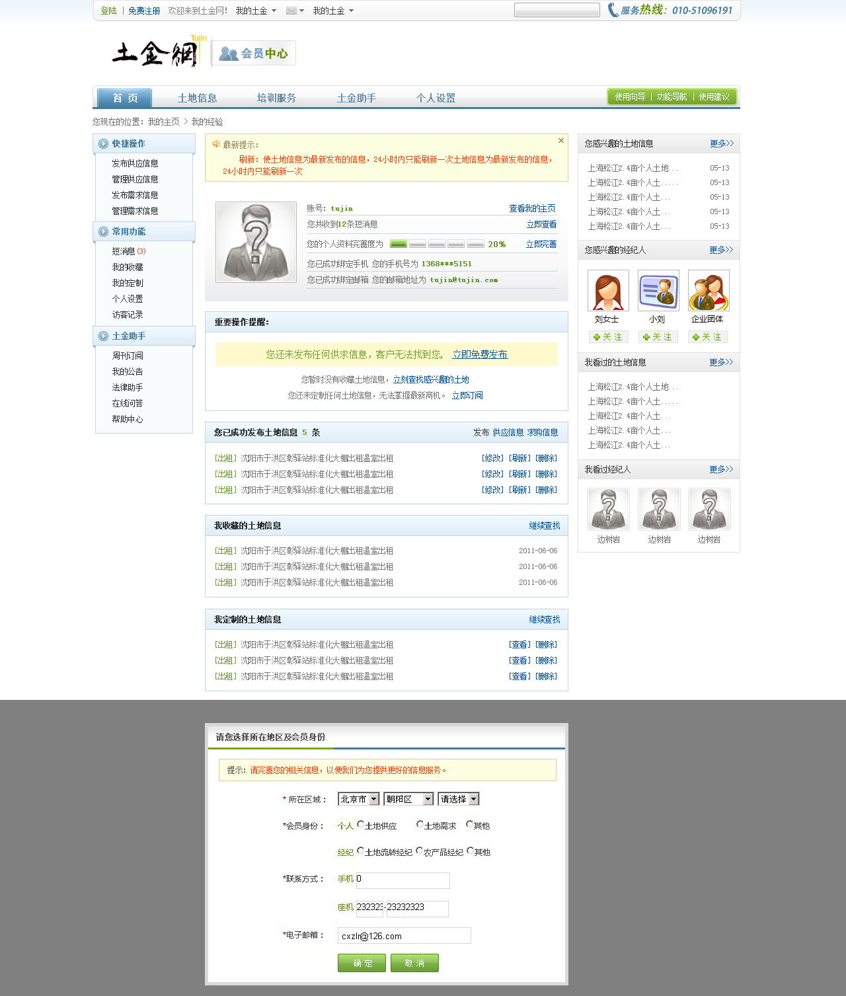
Task: Select 土地流转经纪 radio option
Action: coord(360,851)
